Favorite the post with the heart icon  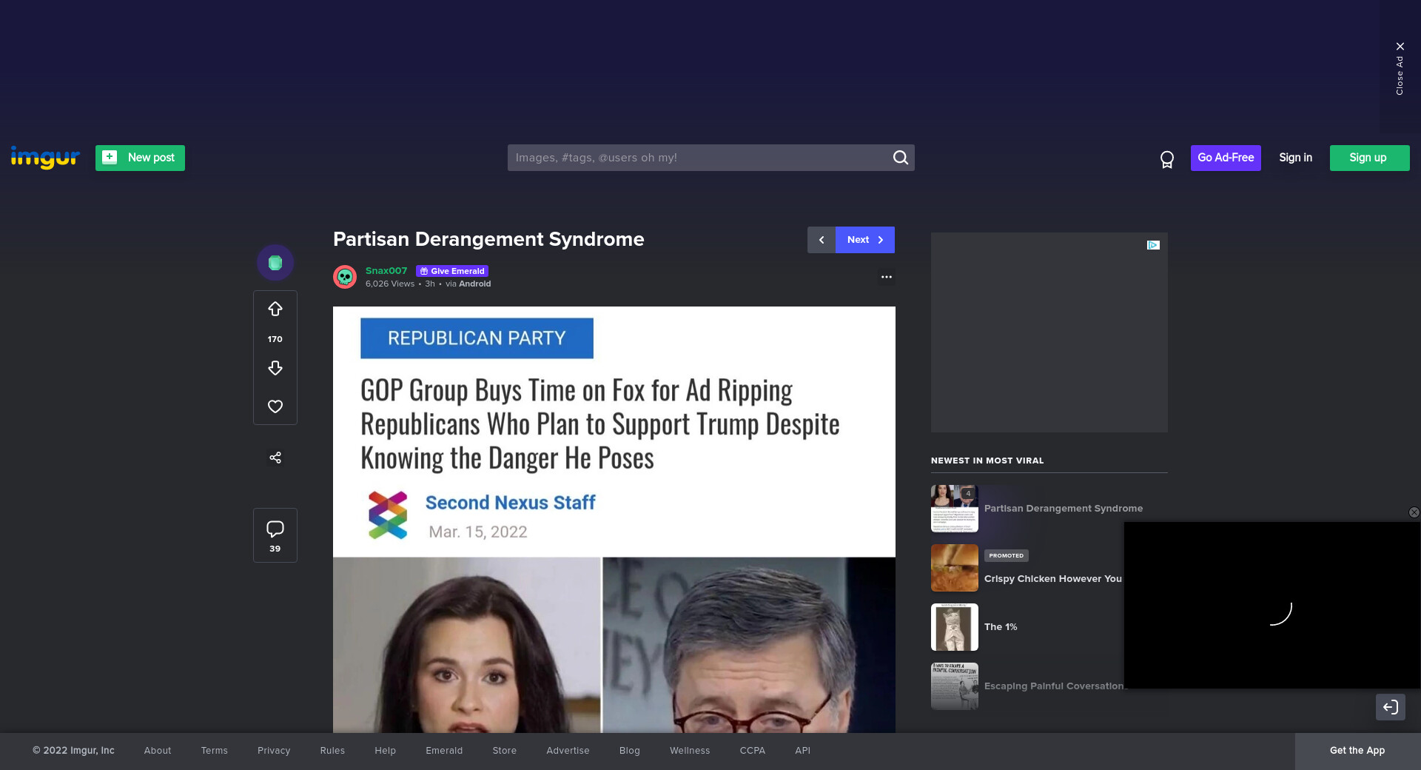pos(275,406)
